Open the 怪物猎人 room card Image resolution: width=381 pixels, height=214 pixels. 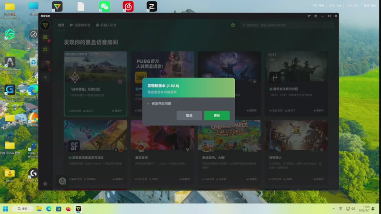click(x=296, y=152)
